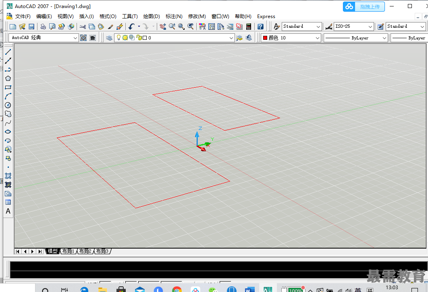This screenshot has height=292, width=428.
Task: Select the Rectangle draw tool
Action: click(x=8, y=87)
